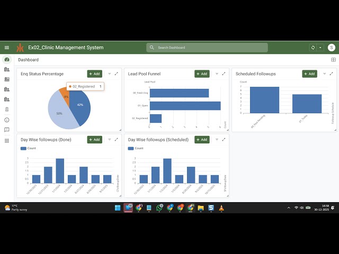The image size is (339, 254).
Task: Open WhatsApp from the taskbar
Action: tap(159, 208)
